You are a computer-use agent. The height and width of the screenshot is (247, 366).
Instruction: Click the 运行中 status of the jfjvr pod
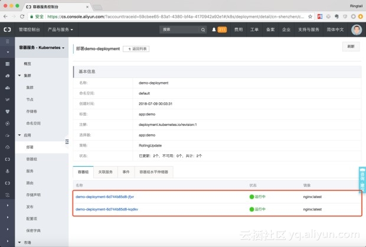257,197
